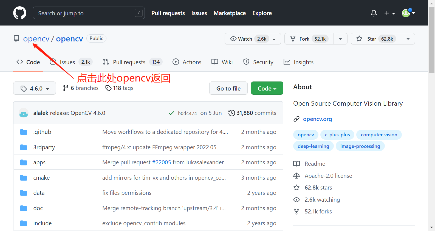Star the opencv repository

click(376, 39)
